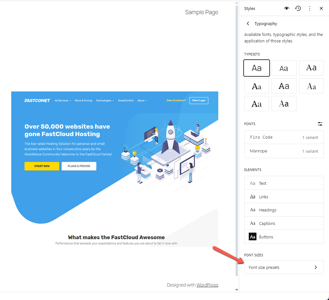Open the Technologies dropdown menu
Screen dimensions: 329x300
pyautogui.click(x=105, y=100)
